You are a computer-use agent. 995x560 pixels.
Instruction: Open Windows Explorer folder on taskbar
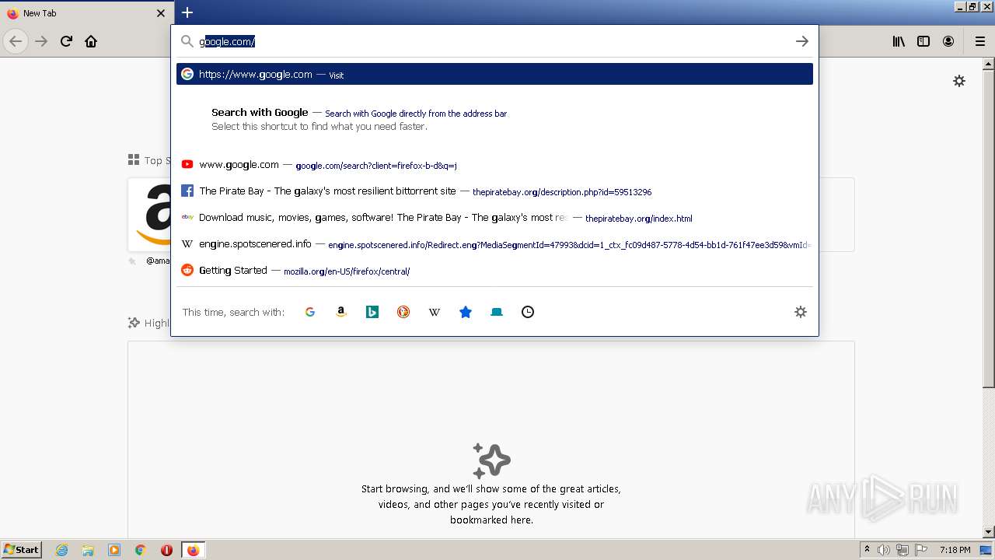click(88, 550)
